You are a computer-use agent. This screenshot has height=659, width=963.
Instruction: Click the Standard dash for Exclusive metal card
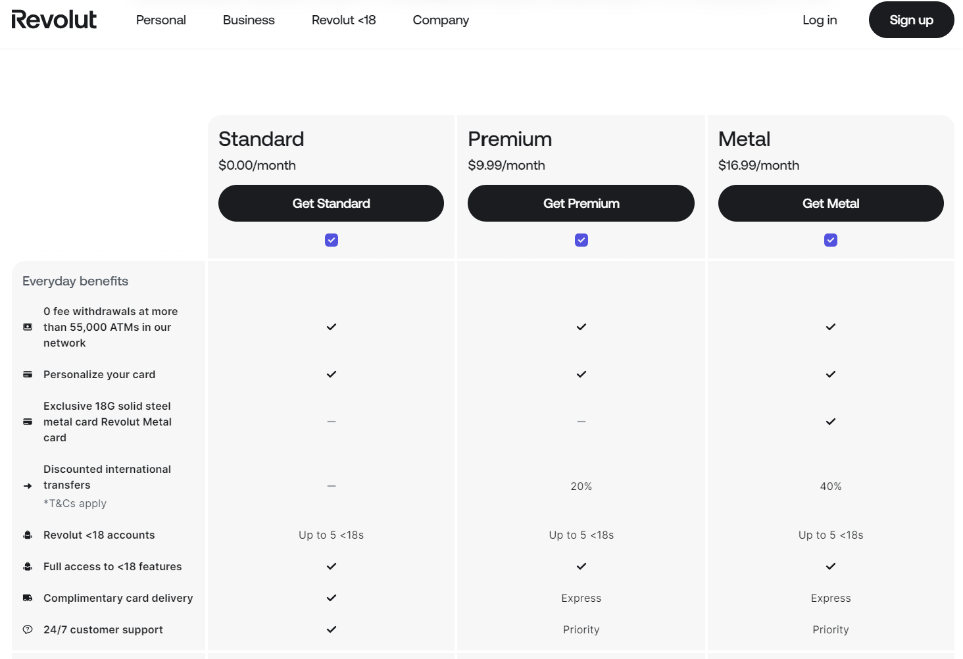[332, 422]
